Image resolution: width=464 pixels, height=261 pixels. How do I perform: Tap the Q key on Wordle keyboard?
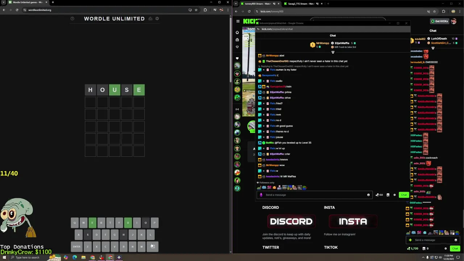click(75, 223)
